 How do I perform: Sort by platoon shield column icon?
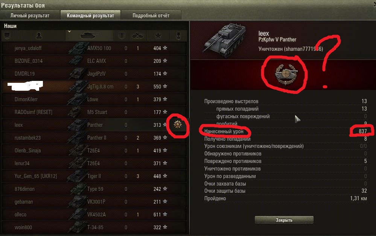(x=7, y=36)
